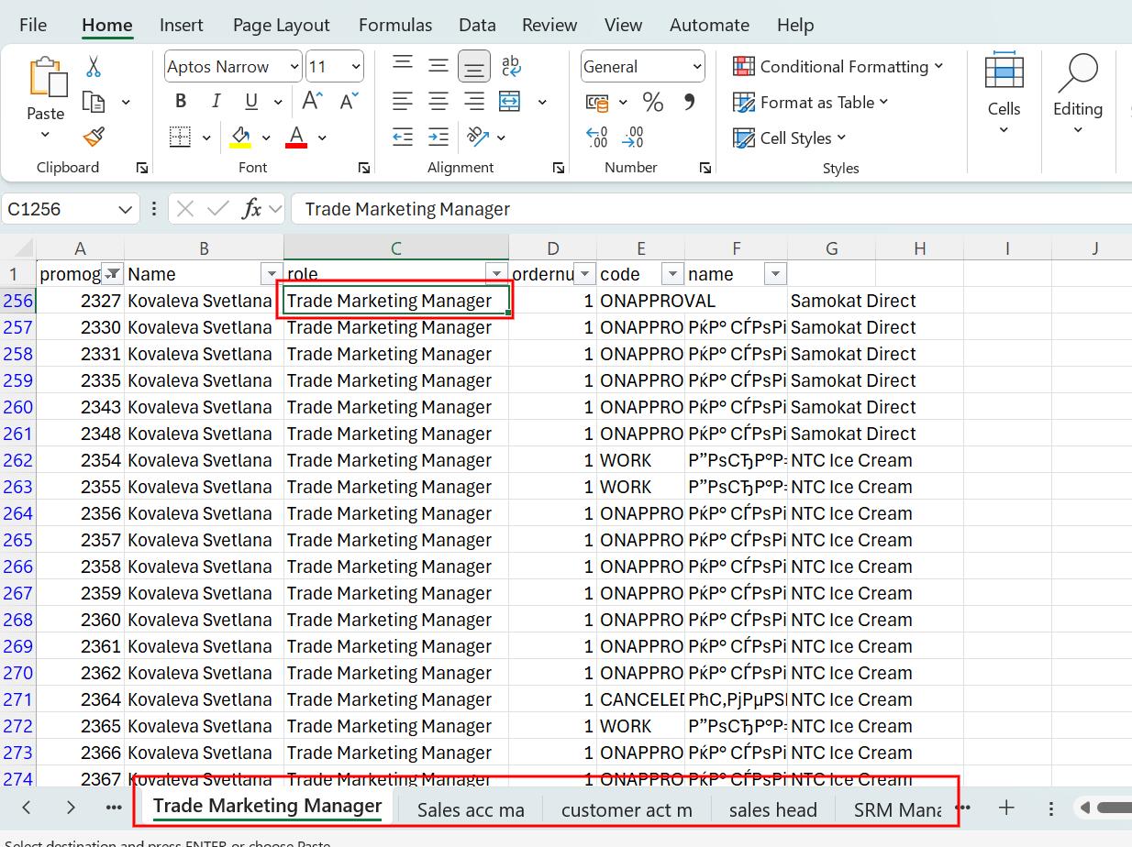Apply red font color A
This screenshot has width=1132, height=847.
tap(296, 137)
